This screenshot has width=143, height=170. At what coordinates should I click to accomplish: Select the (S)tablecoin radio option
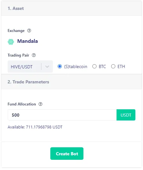(x=60, y=66)
